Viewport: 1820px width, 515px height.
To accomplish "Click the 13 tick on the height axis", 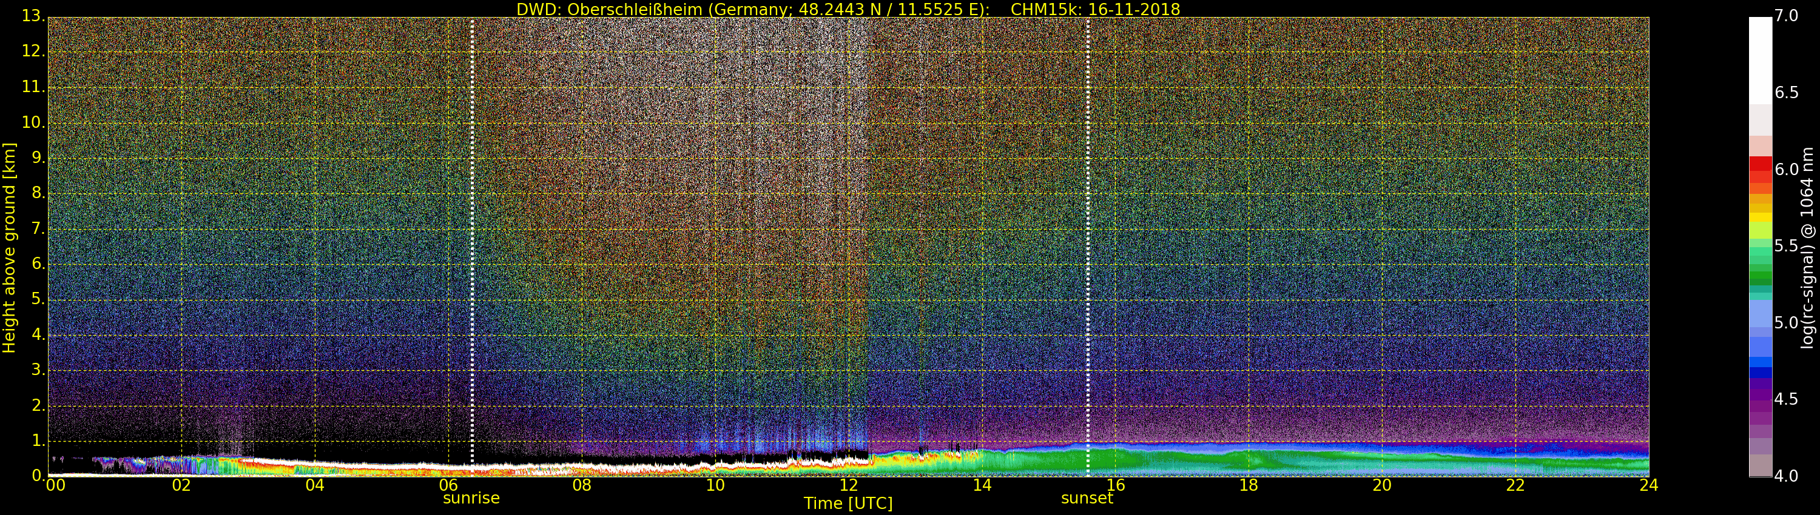I will coord(33,16).
